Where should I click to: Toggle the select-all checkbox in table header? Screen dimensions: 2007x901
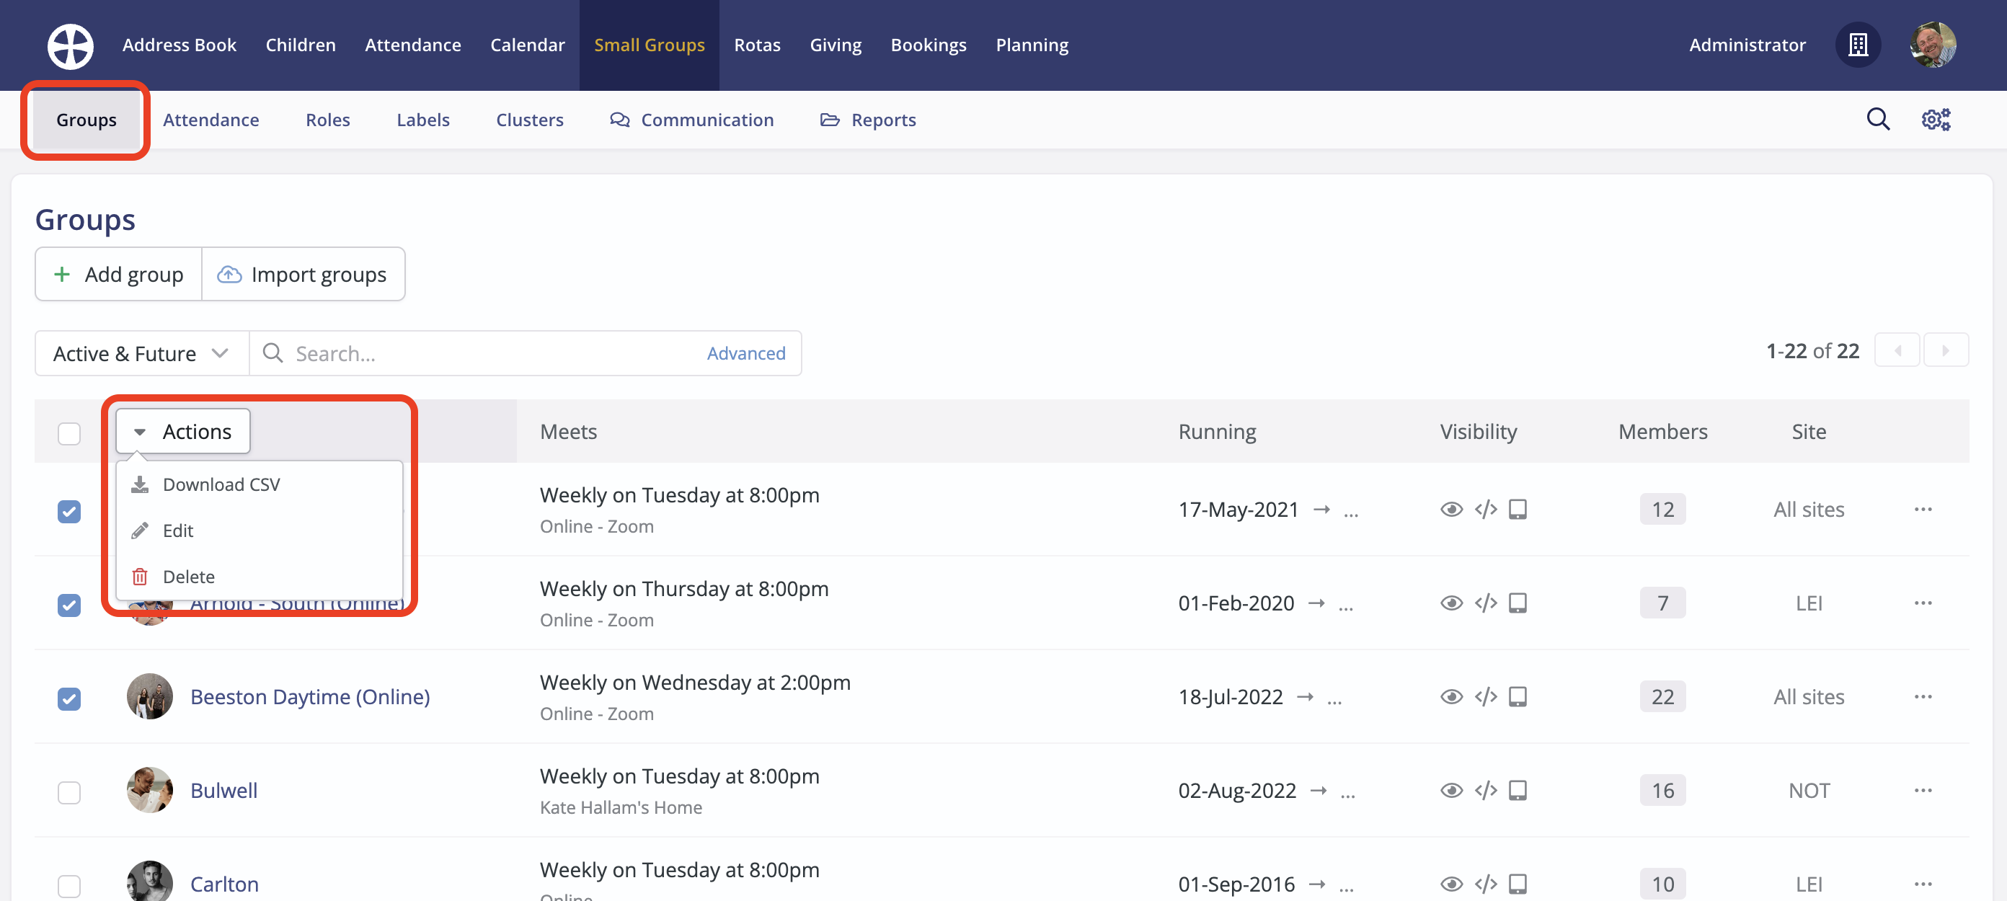pyautogui.click(x=69, y=434)
